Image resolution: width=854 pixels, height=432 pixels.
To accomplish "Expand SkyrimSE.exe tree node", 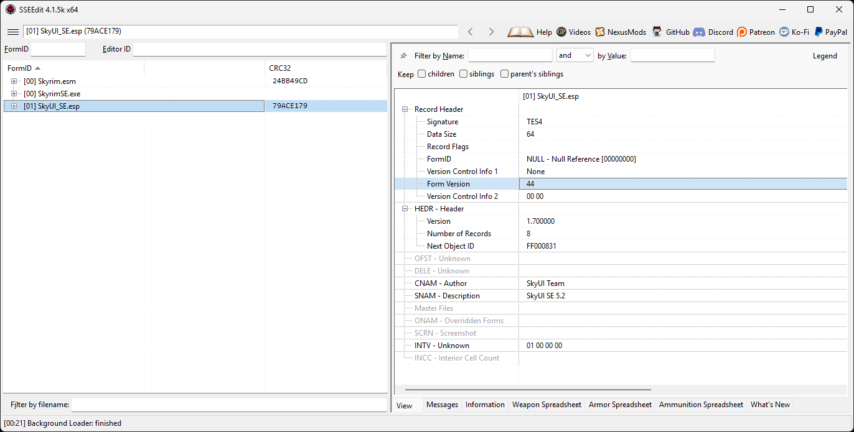I will [x=14, y=94].
